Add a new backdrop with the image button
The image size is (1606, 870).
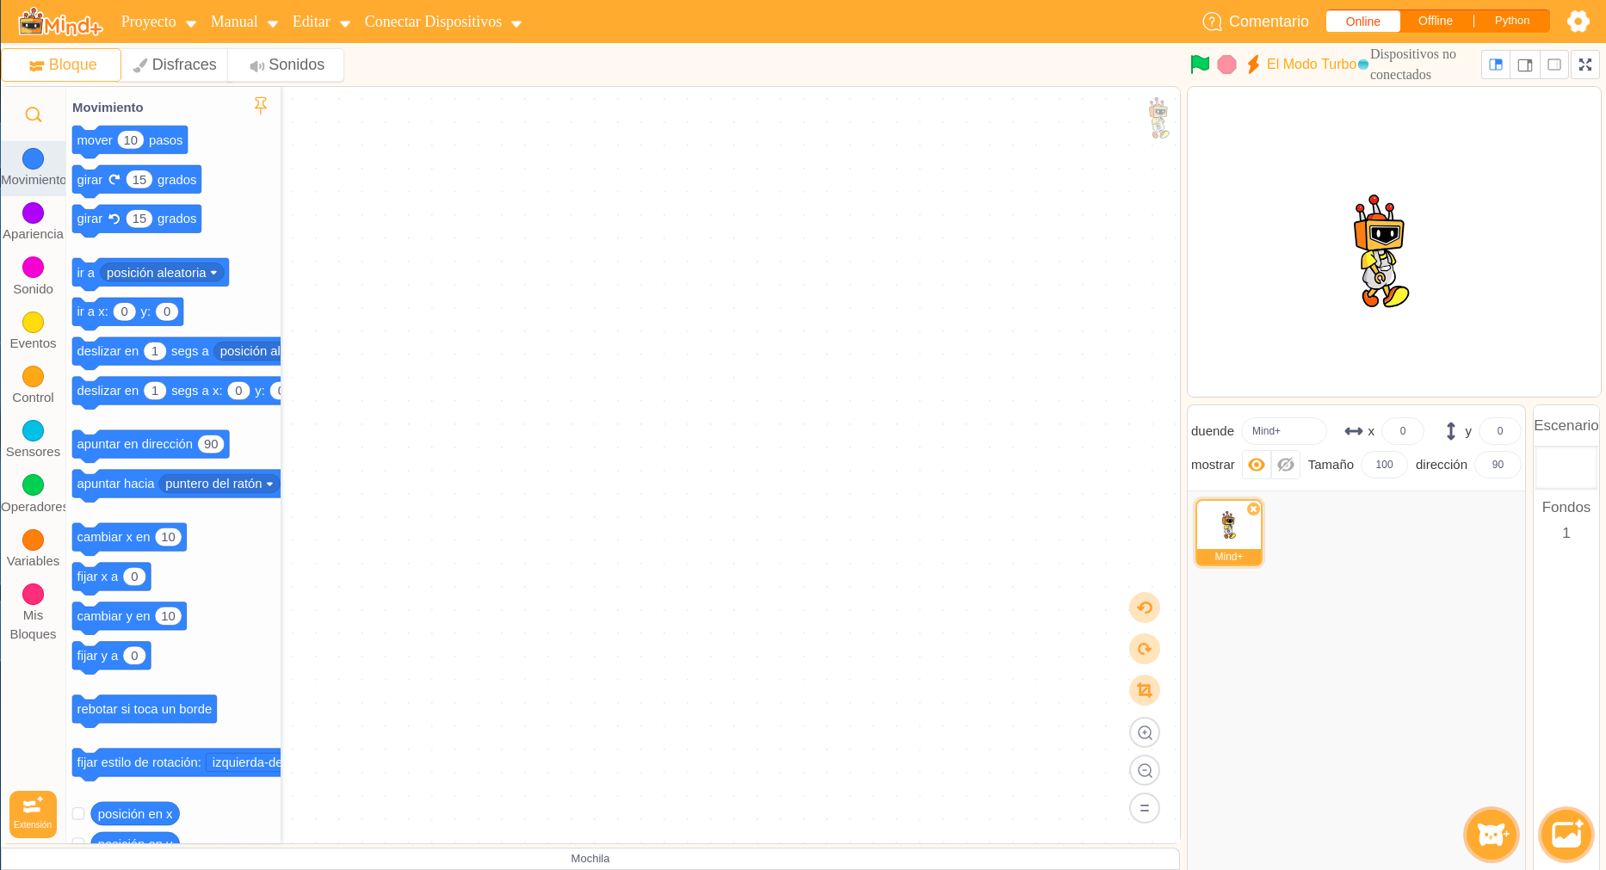click(1566, 835)
